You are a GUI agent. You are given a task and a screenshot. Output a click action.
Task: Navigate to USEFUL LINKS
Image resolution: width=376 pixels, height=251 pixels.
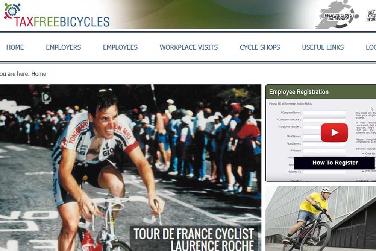[323, 47]
